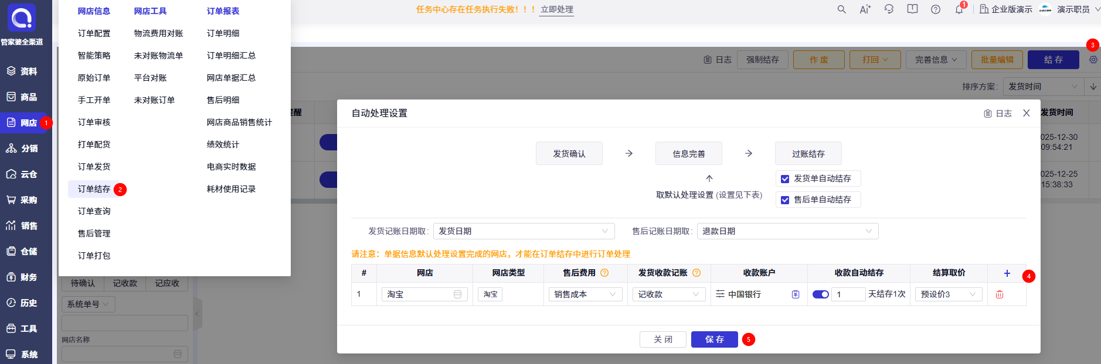Viewport: 1101px width, 364px height.
Task: Click the days input field showing 1
Action: [848, 294]
